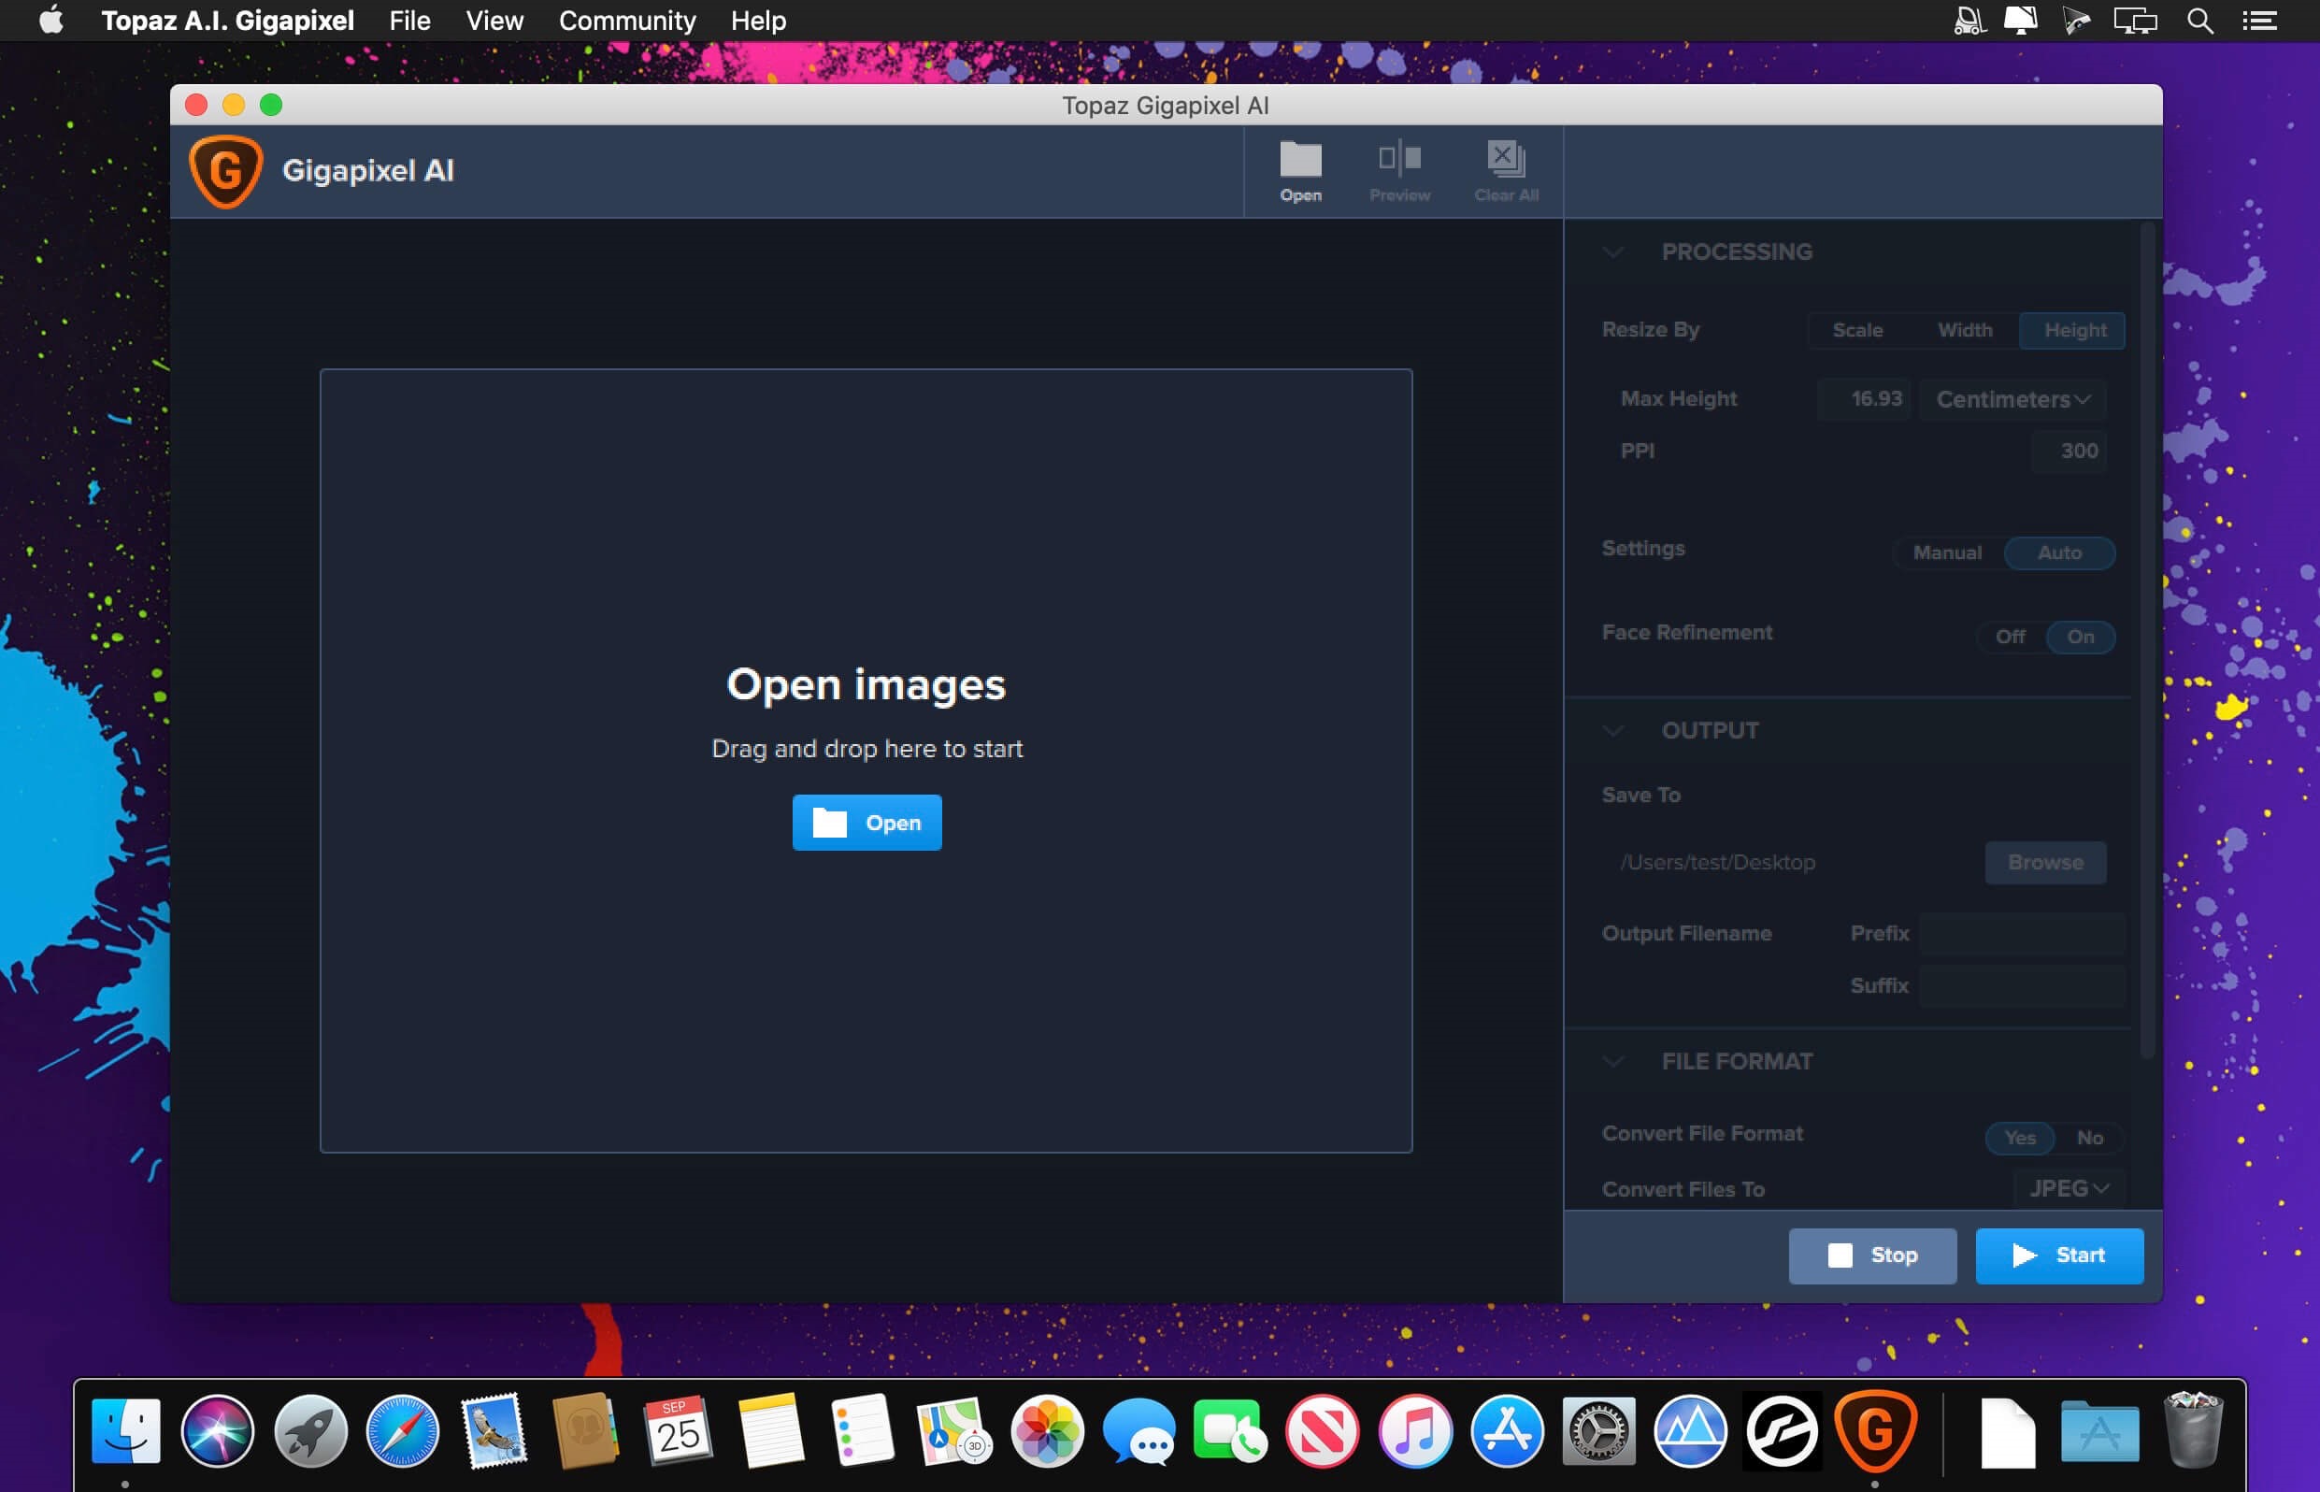Collapse the PROCESSING section chevron

click(x=1612, y=251)
